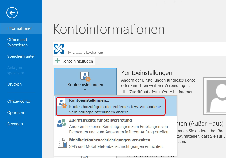Click the gear-person icon beside the Kontoeinstellungen... menu entry

[x=62, y=103]
